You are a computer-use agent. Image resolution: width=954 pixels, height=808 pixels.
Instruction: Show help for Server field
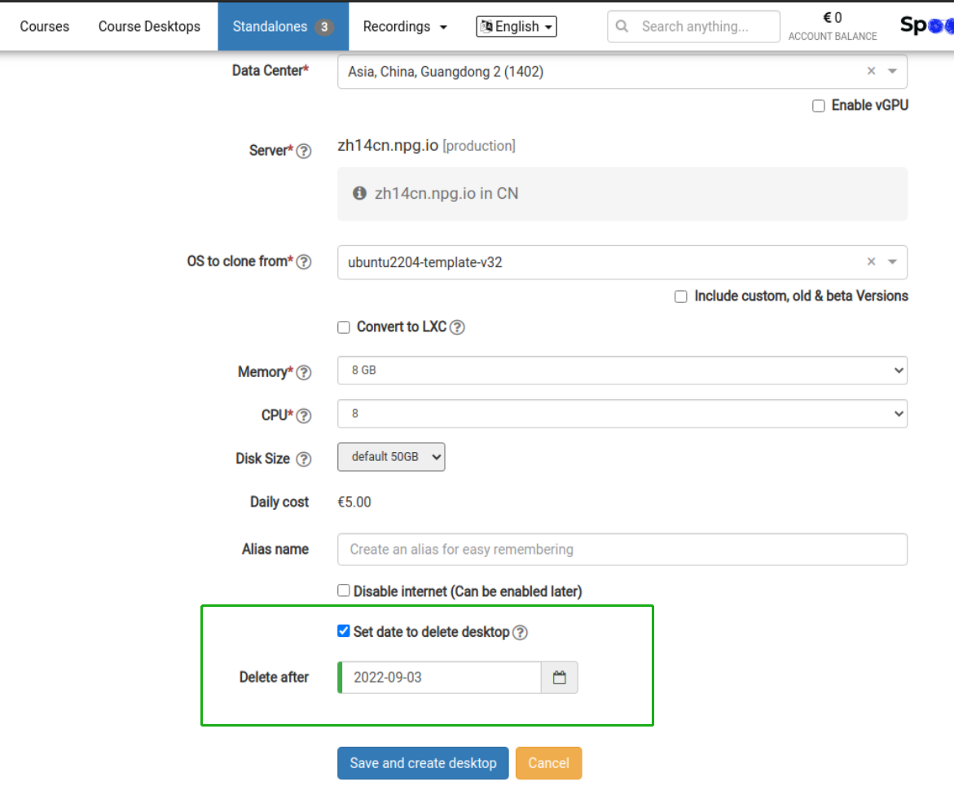tap(304, 151)
